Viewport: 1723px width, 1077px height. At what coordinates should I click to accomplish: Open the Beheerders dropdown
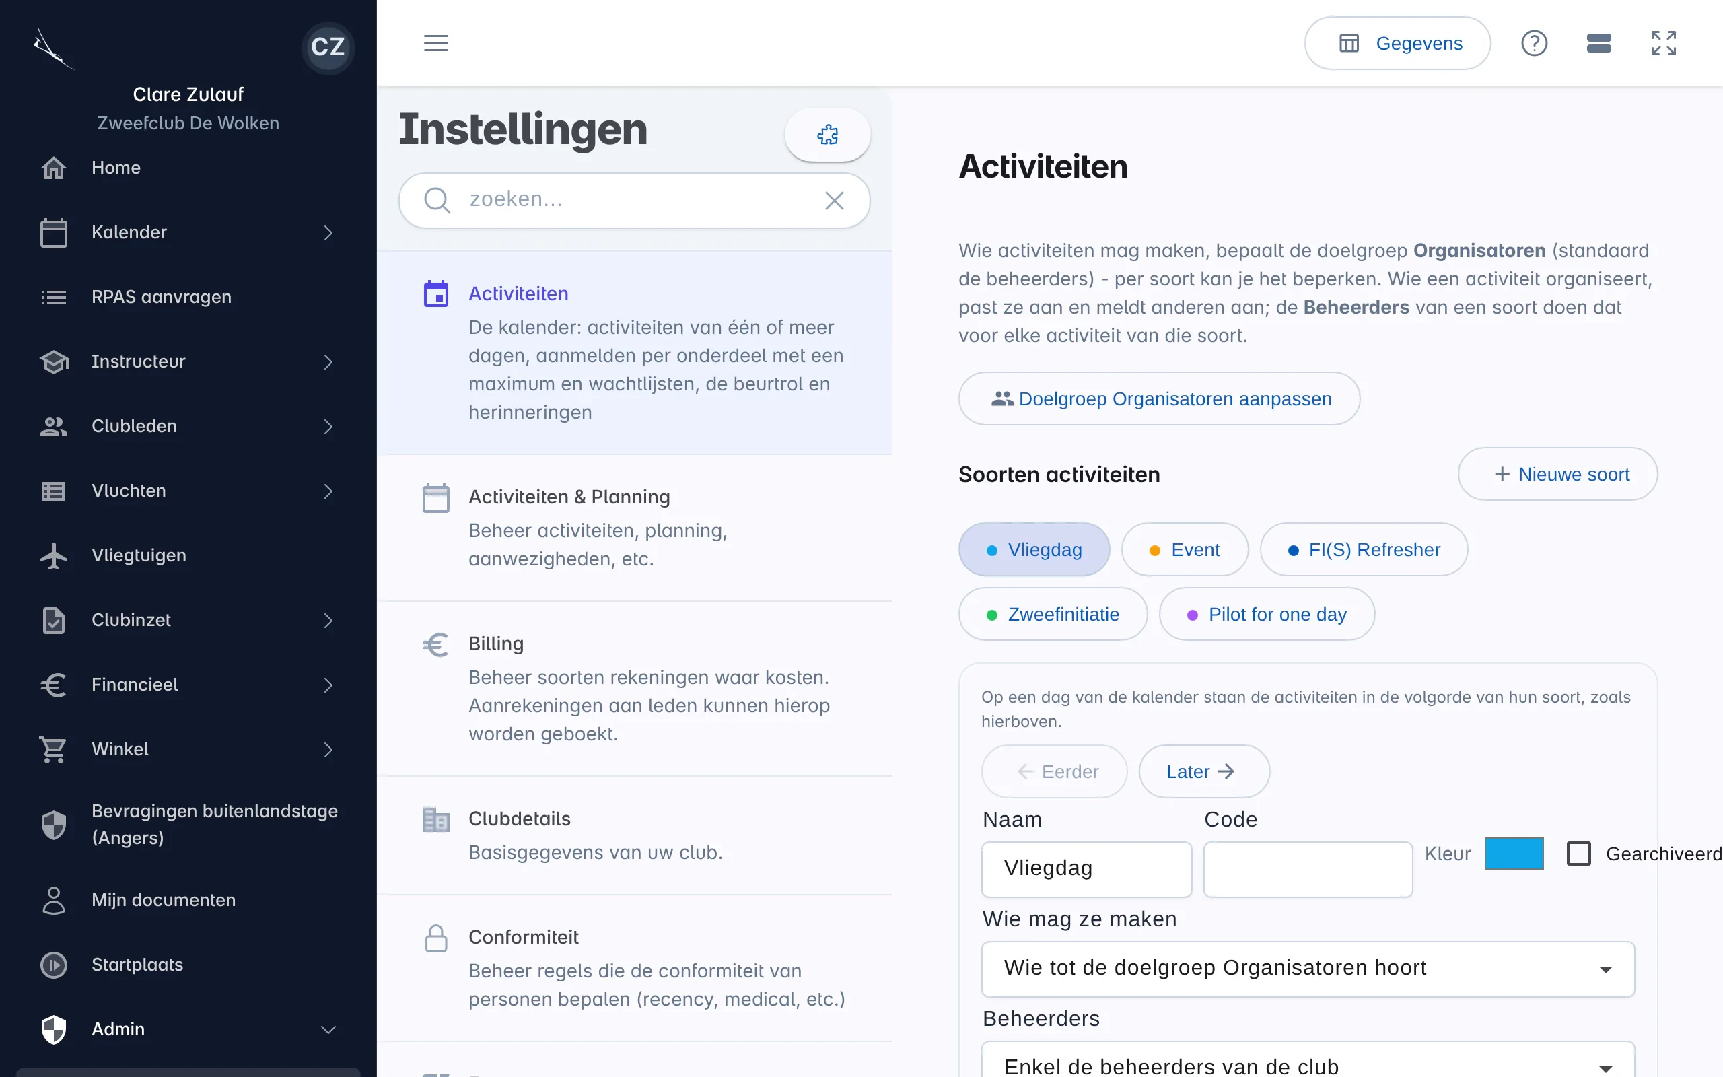pyautogui.click(x=1307, y=1060)
